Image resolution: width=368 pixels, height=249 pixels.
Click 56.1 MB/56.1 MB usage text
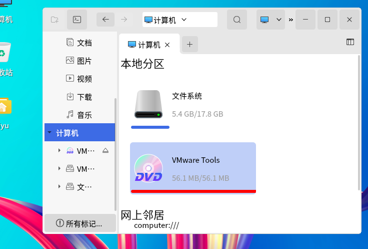coord(200,178)
